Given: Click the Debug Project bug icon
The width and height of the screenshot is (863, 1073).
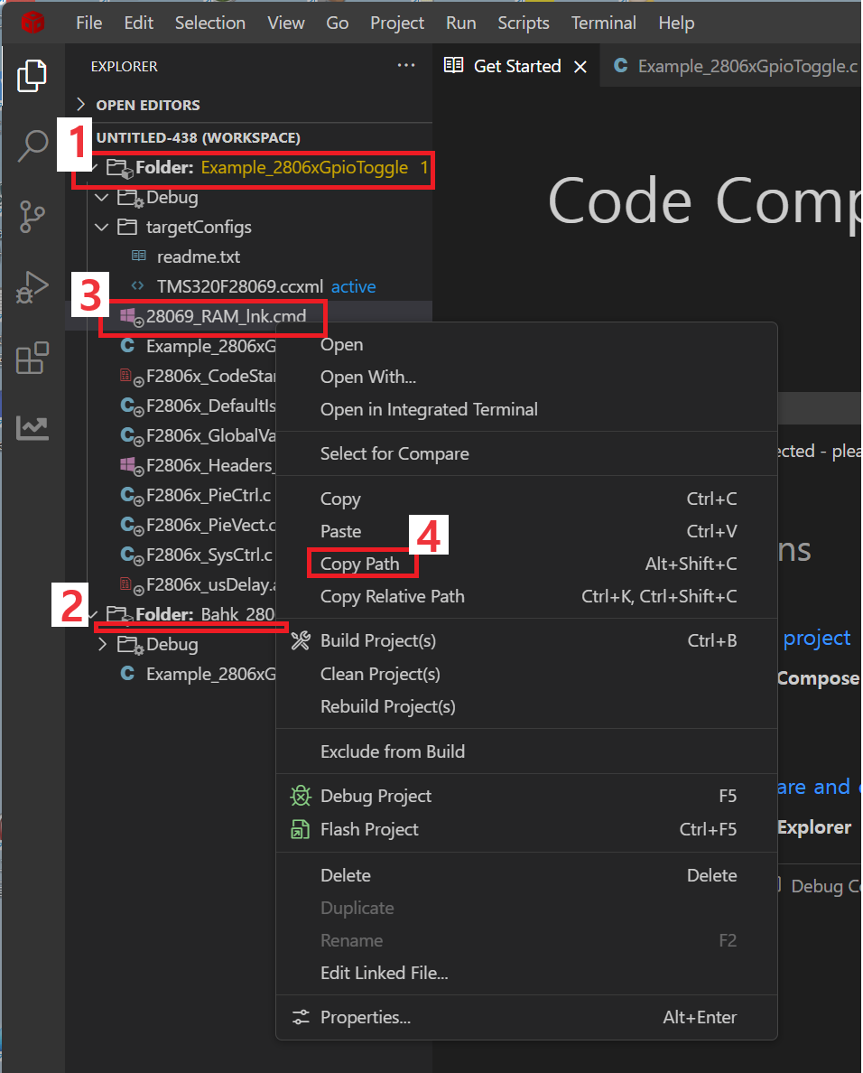Looking at the screenshot, I should coord(301,796).
